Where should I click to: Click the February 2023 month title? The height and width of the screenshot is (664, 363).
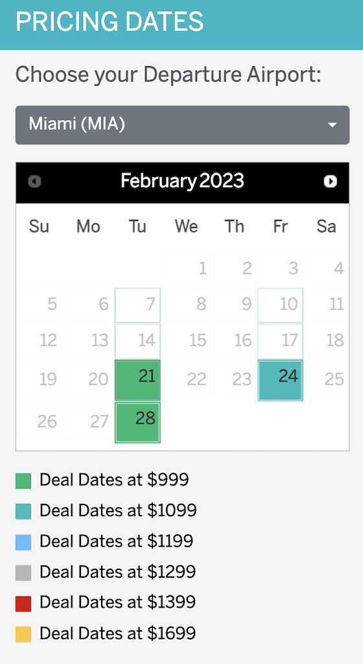[x=182, y=182]
